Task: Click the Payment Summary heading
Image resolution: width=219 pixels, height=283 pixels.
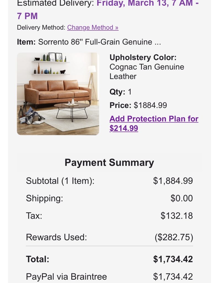Action: point(109,163)
